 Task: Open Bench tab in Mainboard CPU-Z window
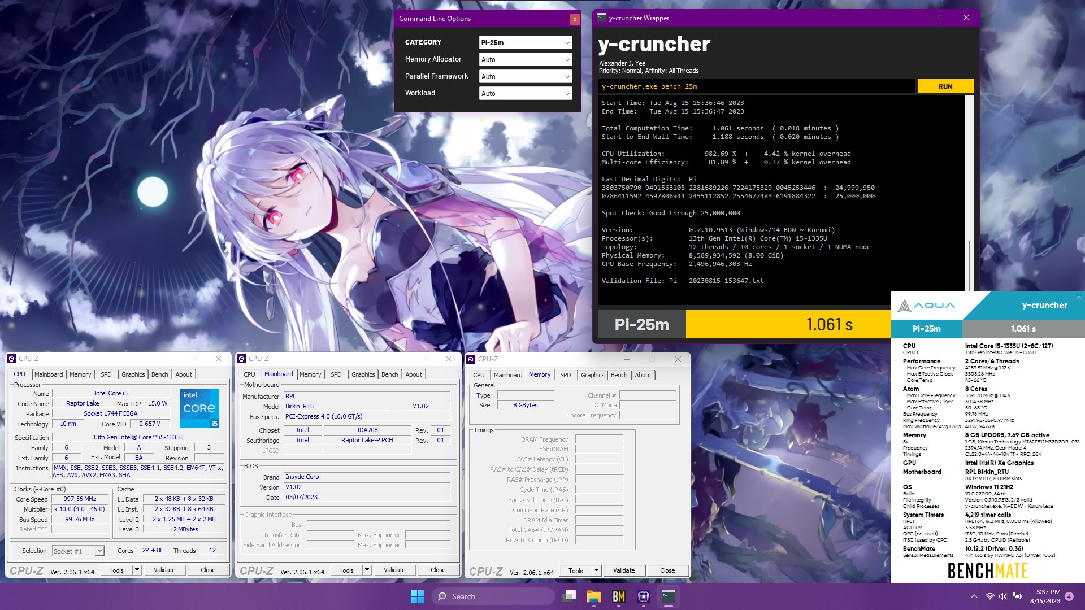tap(389, 374)
